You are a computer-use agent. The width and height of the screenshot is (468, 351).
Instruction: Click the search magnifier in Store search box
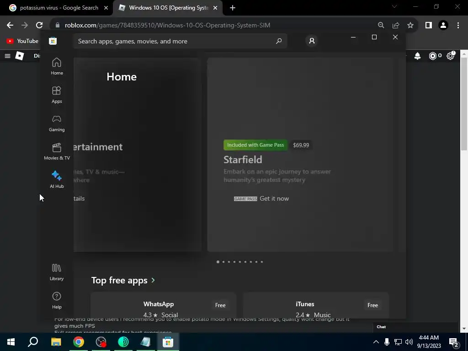[x=279, y=41]
